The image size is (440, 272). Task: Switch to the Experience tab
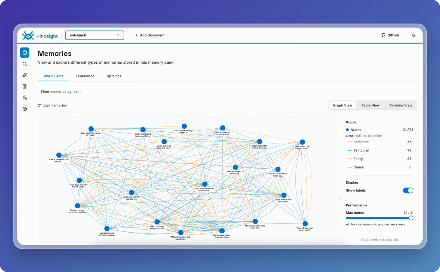point(85,76)
